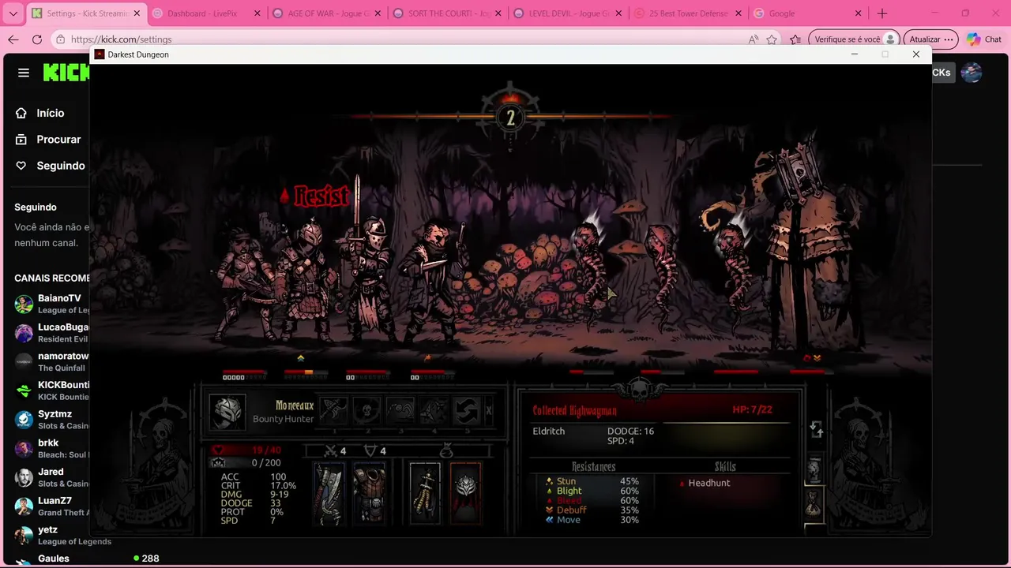The width and height of the screenshot is (1011, 568).
Task: Open the Kick hamburger menu
Action: coord(24,73)
